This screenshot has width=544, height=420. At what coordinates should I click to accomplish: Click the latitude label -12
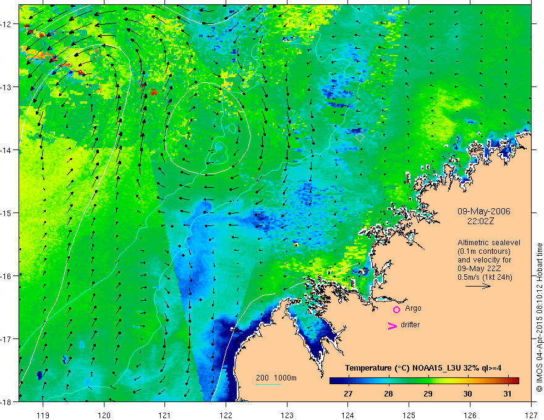click(7, 24)
